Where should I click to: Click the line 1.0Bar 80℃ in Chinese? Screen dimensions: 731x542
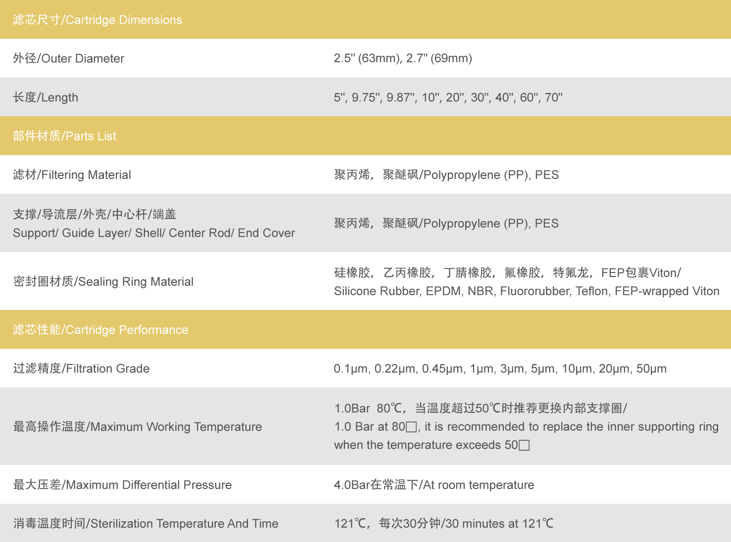481,408
